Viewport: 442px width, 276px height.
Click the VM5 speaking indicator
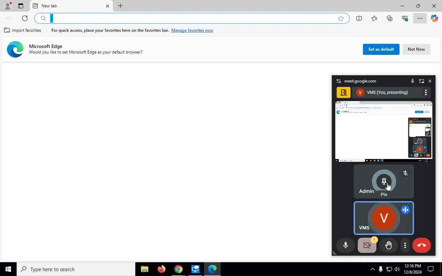pos(405,210)
